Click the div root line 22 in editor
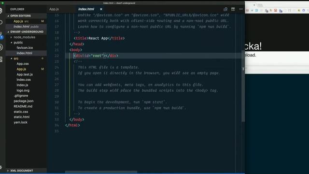This screenshot has height=174, width=309. tap(96, 56)
